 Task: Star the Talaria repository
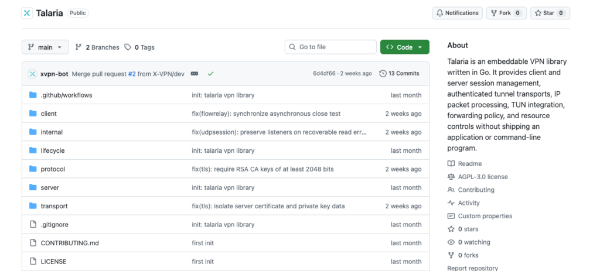(550, 13)
